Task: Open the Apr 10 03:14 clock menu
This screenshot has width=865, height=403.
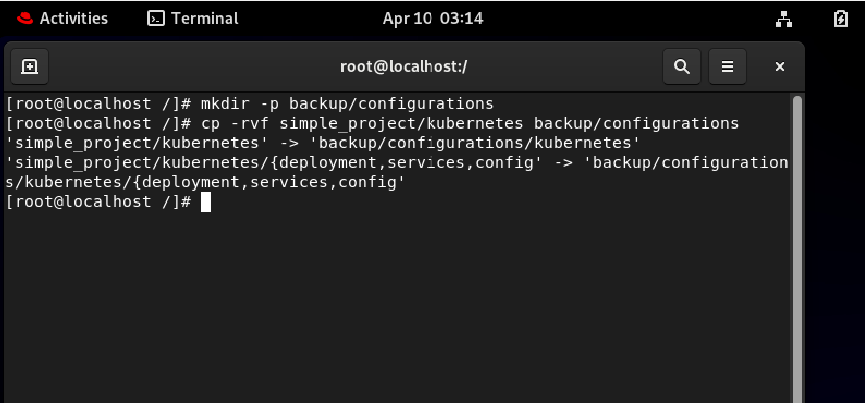Action: [x=433, y=18]
